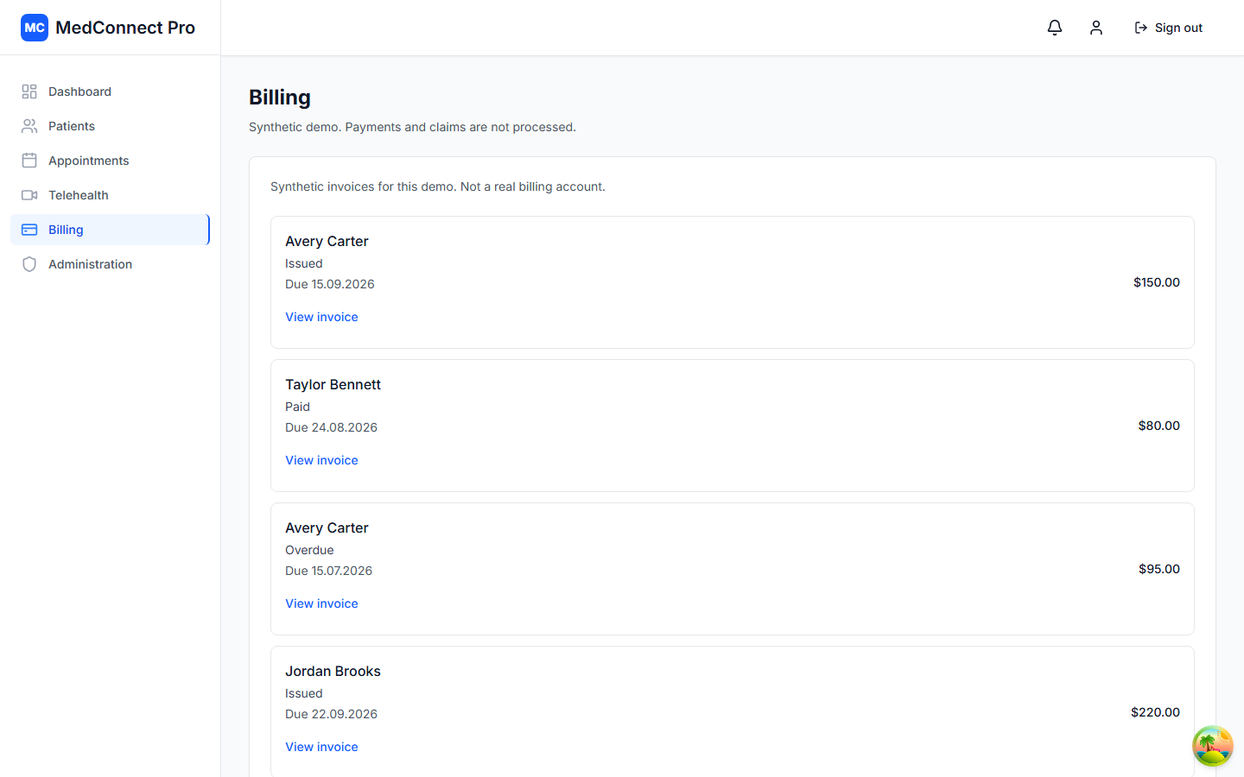
Task: Click the palm tree floating badge
Action: pyautogui.click(x=1213, y=746)
